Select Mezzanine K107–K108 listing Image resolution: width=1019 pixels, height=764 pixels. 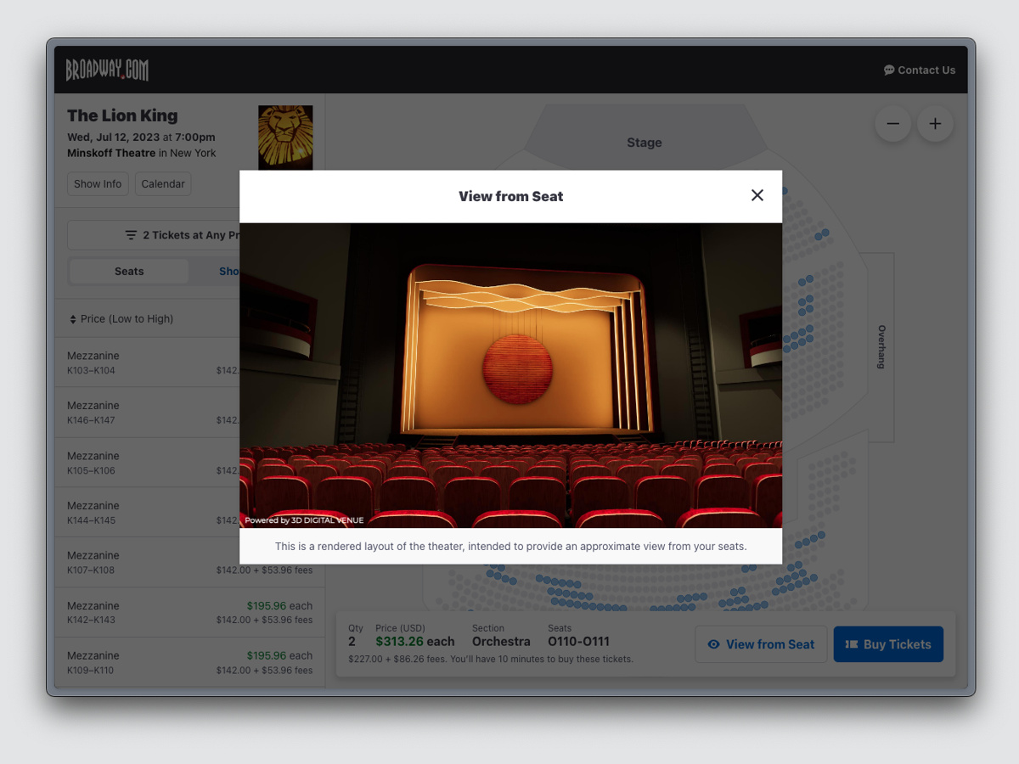point(190,562)
